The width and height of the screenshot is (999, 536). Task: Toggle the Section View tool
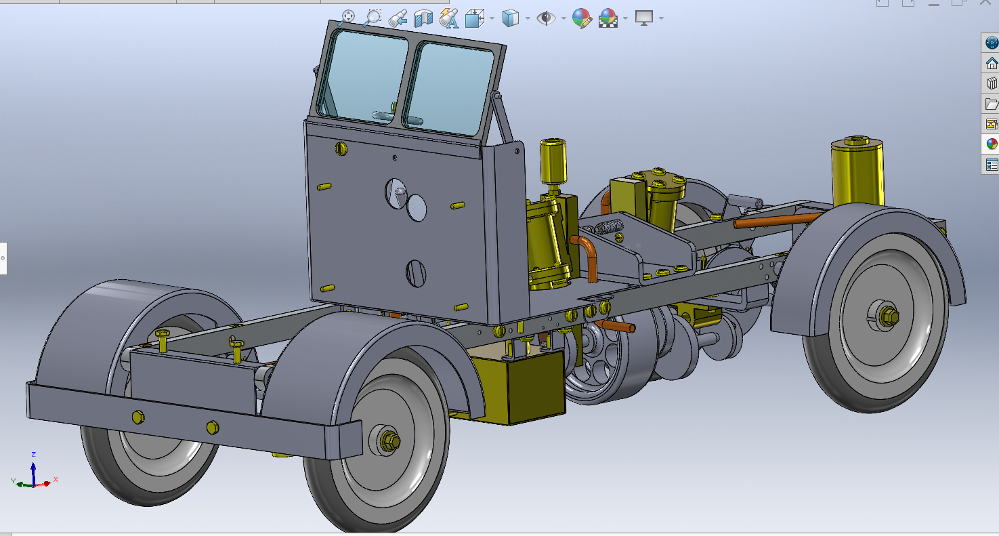tap(423, 18)
